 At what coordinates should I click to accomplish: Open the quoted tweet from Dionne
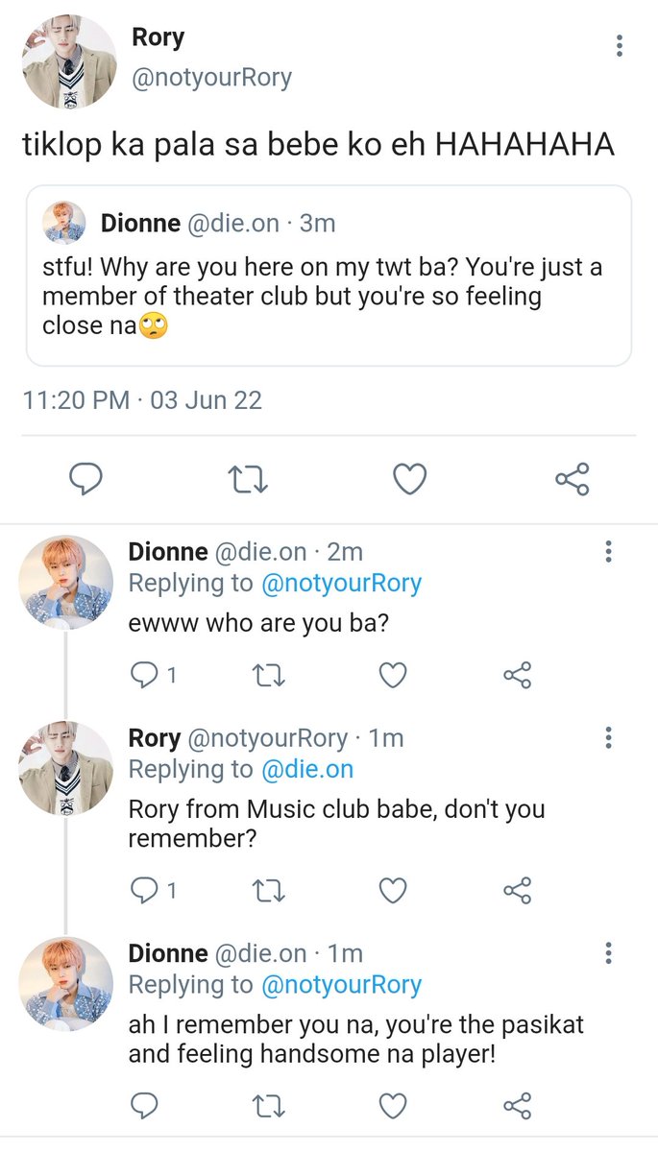329,276
